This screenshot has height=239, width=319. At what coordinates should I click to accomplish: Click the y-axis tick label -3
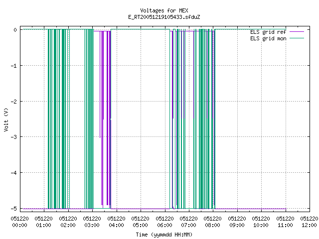coord(14,137)
